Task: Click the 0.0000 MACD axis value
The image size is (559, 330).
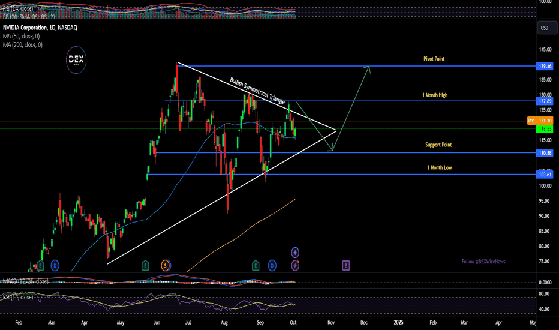Action: pos(545,282)
